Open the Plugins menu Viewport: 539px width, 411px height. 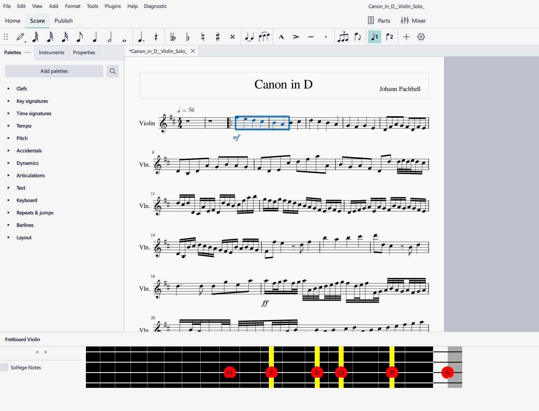point(113,6)
